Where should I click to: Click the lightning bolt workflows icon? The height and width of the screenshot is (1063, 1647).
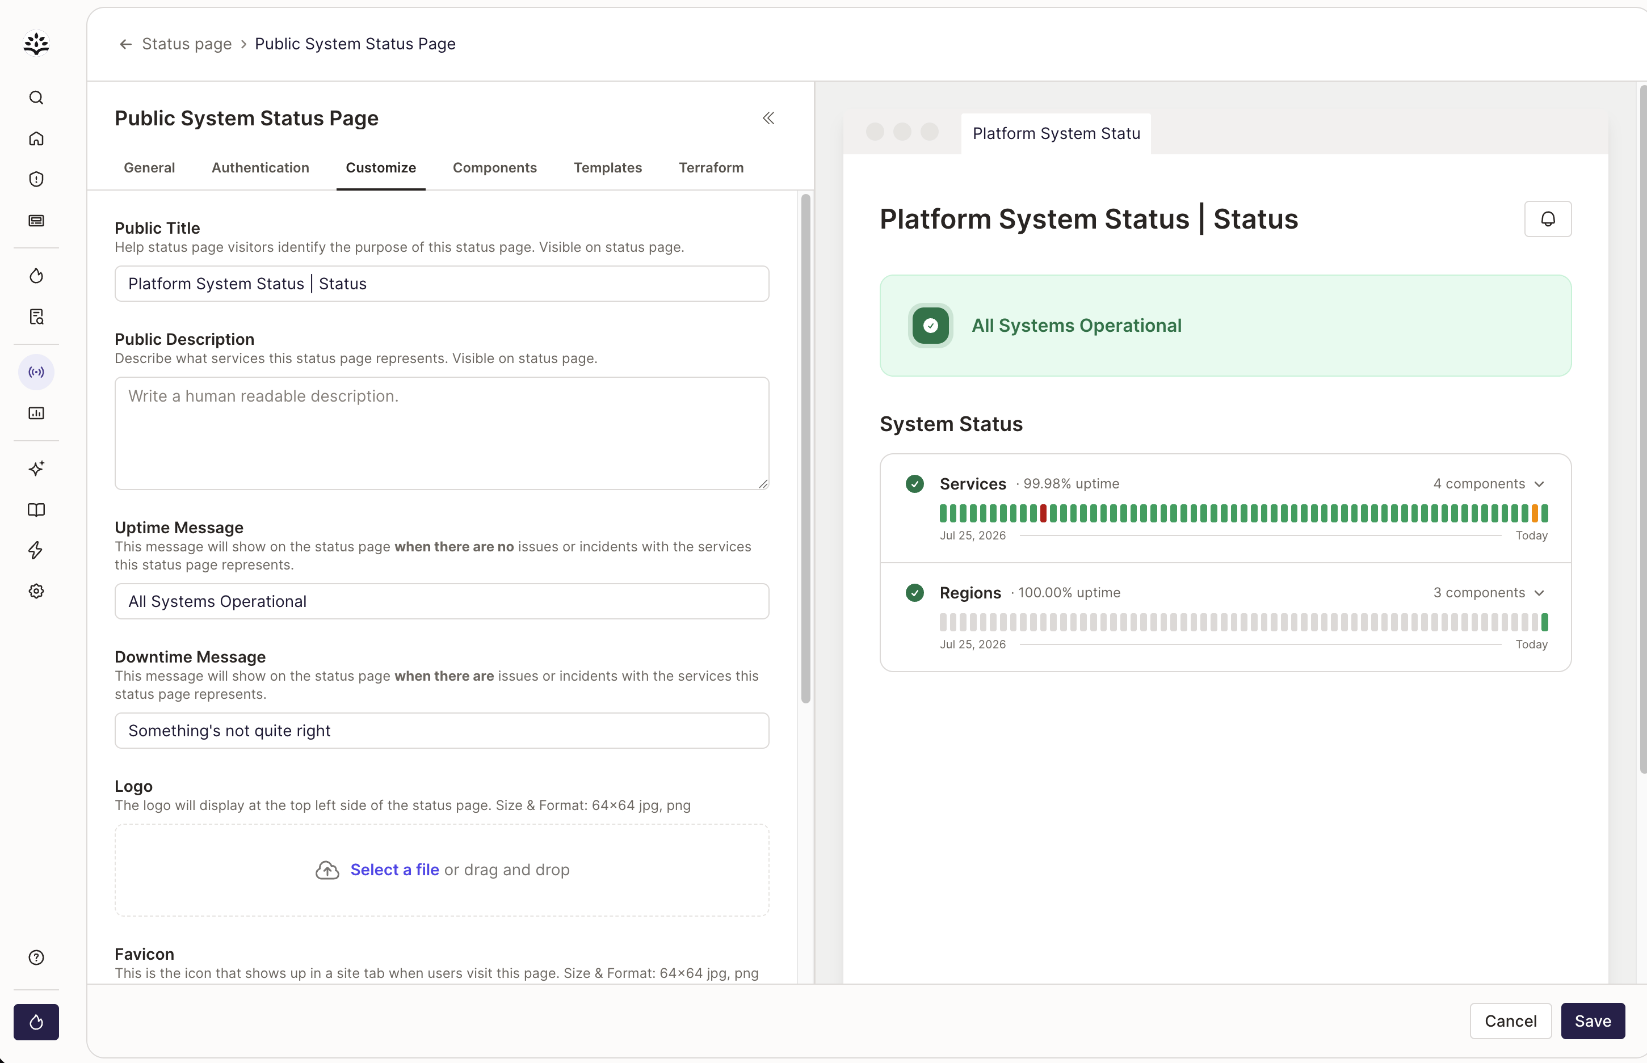coord(36,550)
